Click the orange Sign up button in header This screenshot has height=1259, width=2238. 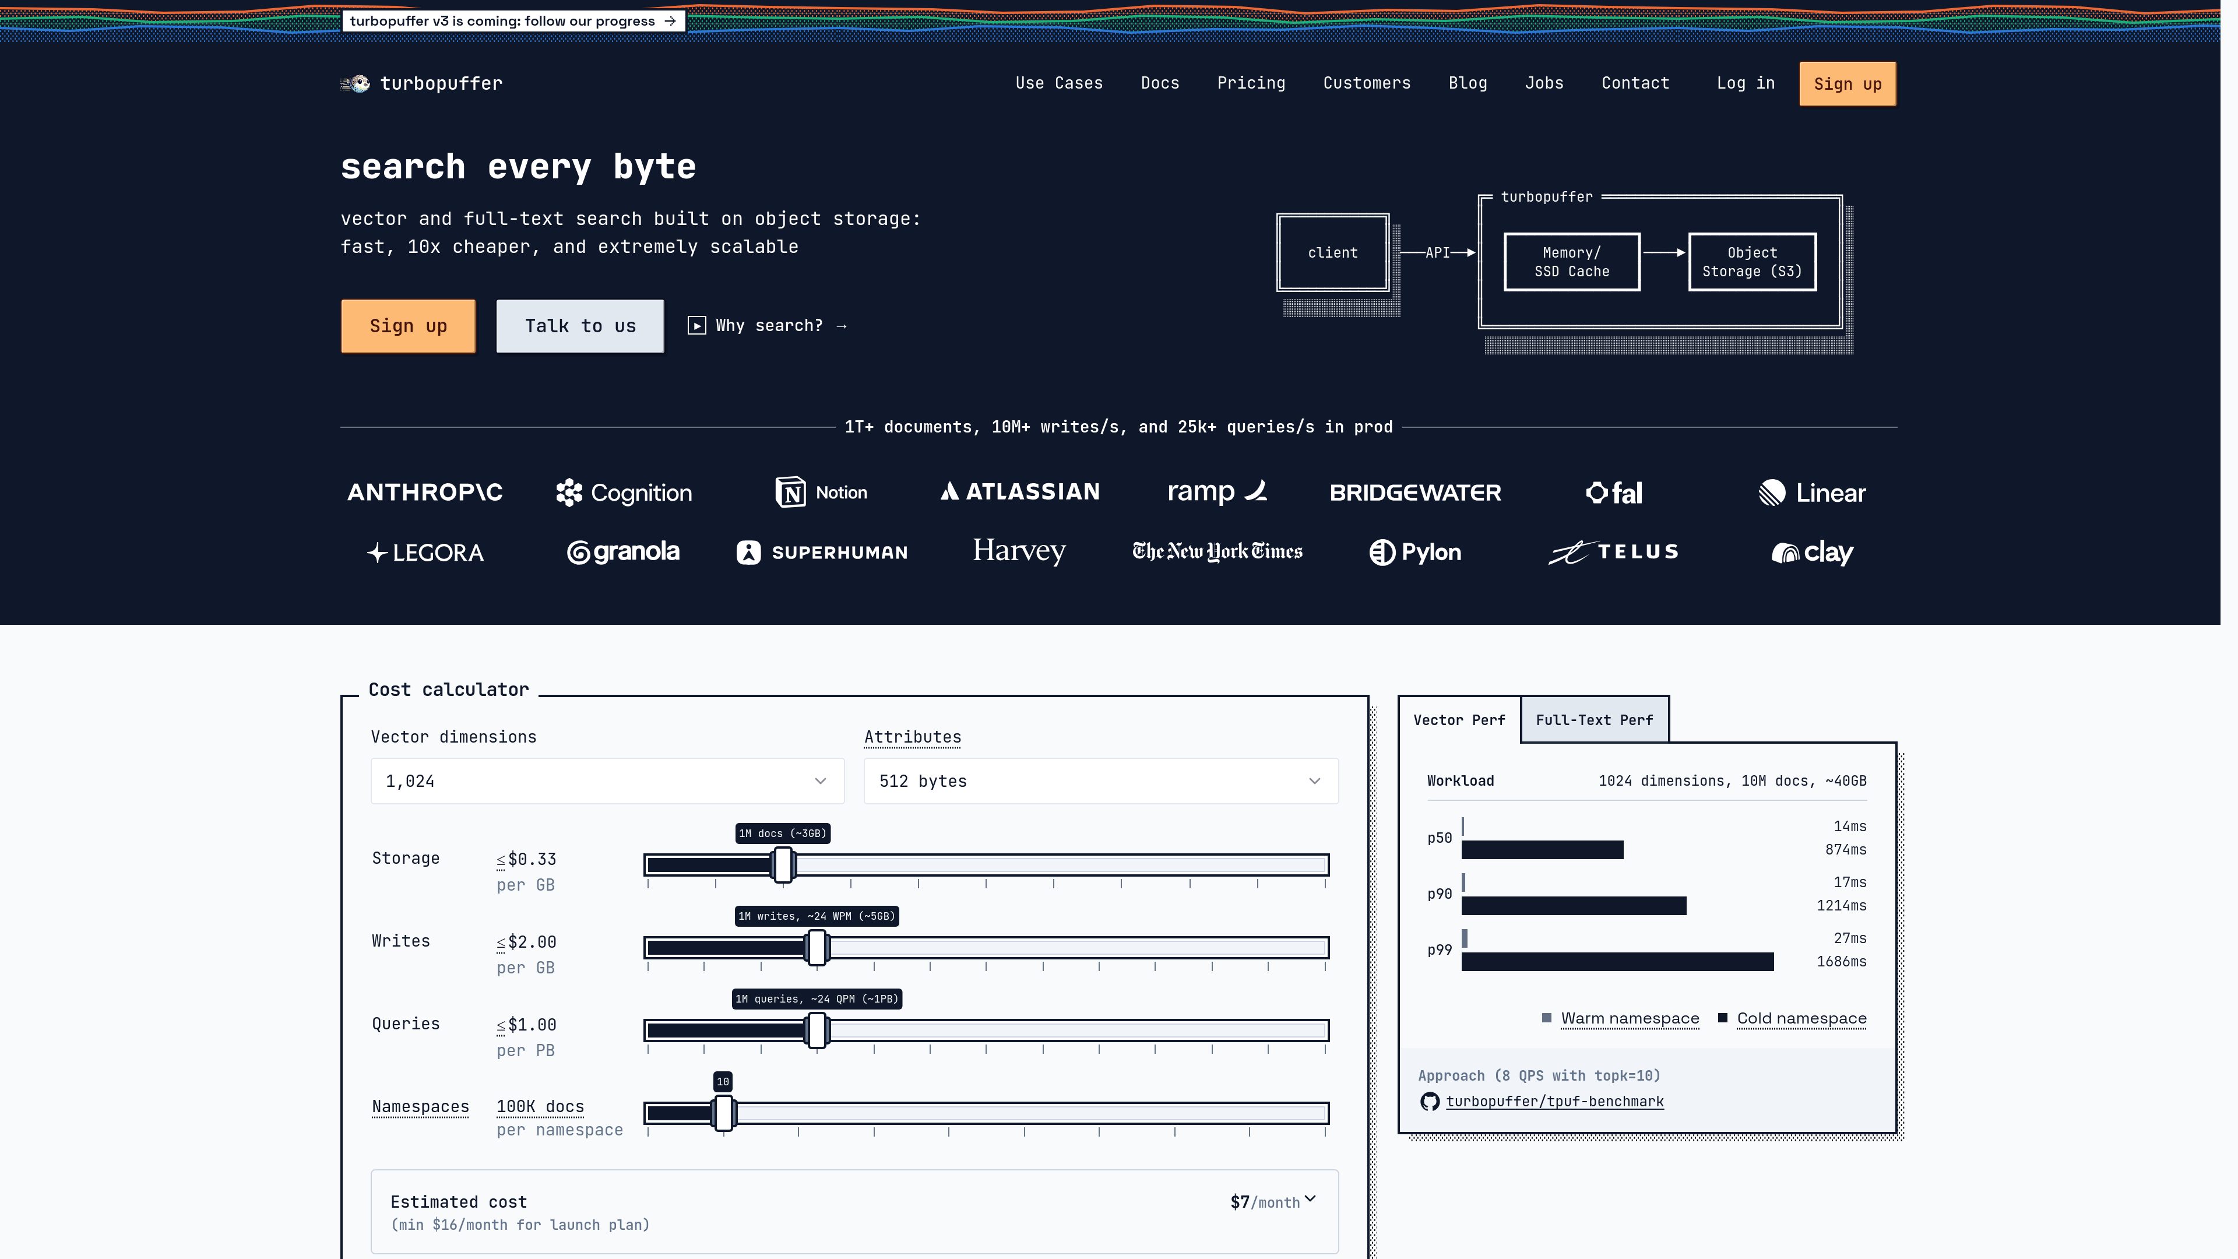point(1847,85)
